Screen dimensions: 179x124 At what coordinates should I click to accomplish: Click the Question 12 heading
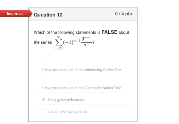pos(48,15)
